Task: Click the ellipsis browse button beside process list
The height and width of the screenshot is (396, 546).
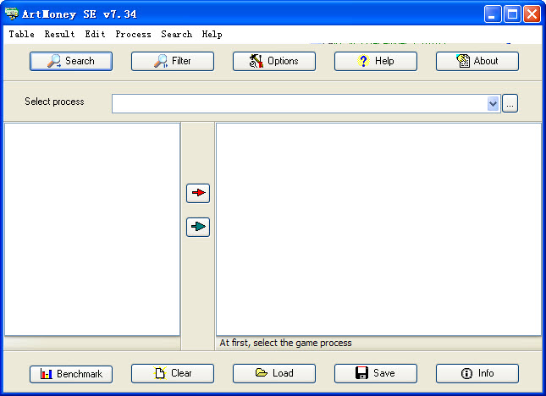Action: point(510,103)
